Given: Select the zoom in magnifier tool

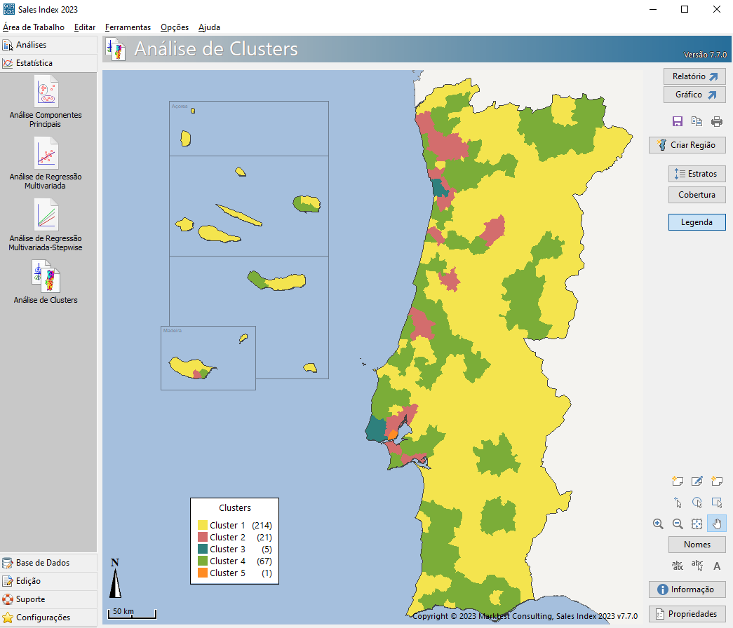Looking at the screenshot, I should coord(658,524).
